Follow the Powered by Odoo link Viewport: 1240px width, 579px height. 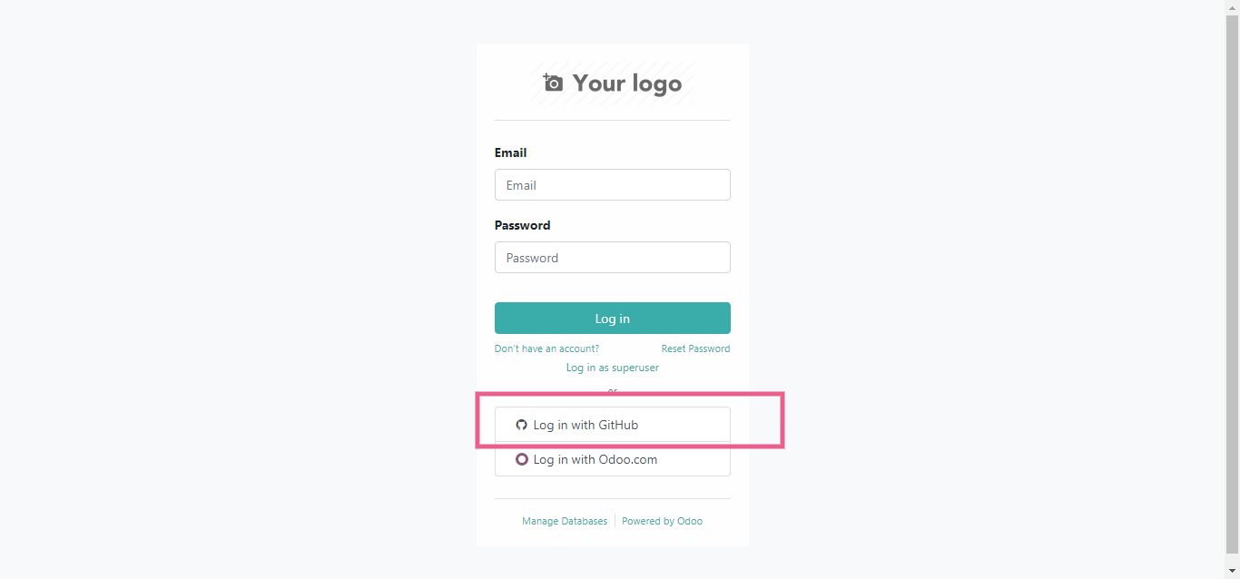coord(662,521)
